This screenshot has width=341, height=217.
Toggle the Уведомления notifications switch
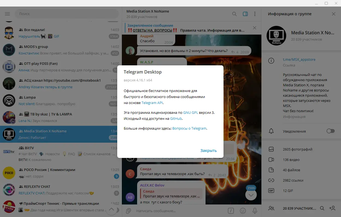330,131
